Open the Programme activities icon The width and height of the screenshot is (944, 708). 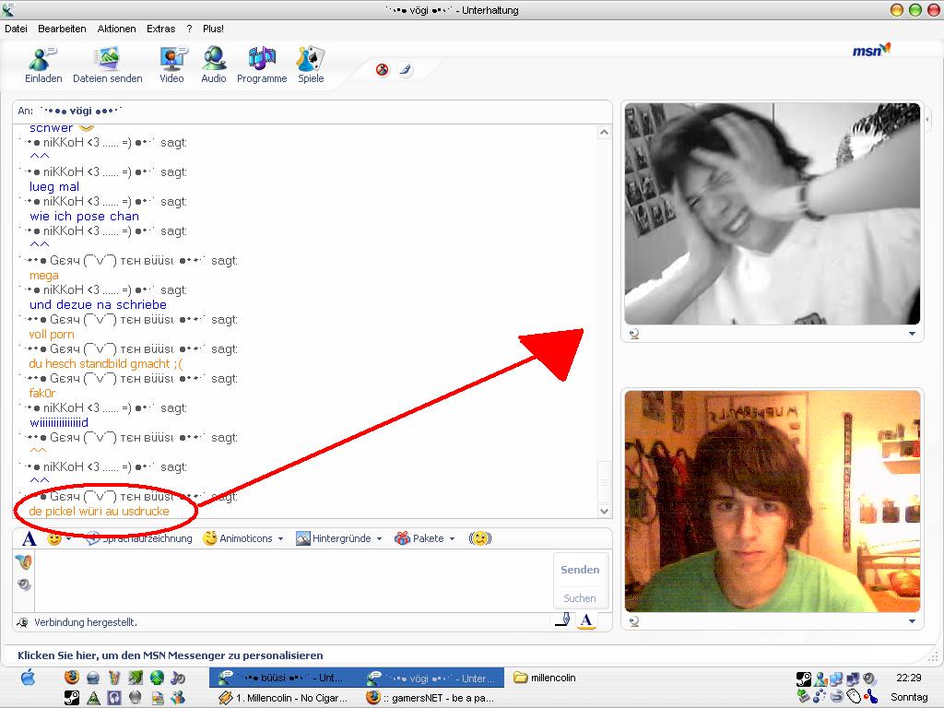(x=262, y=59)
